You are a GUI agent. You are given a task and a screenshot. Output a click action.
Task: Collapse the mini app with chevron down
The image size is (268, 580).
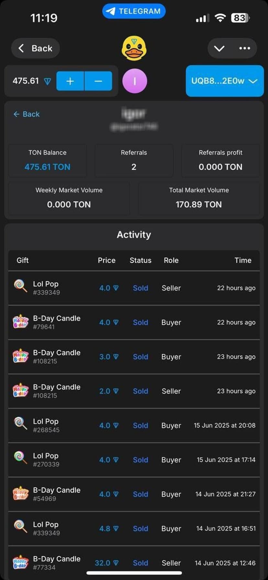tap(219, 49)
